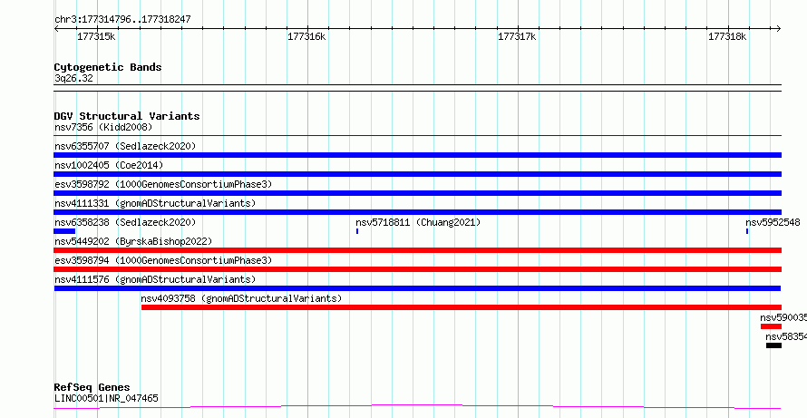Open the nsv1002405 (Coe2014) variant label

point(109,165)
